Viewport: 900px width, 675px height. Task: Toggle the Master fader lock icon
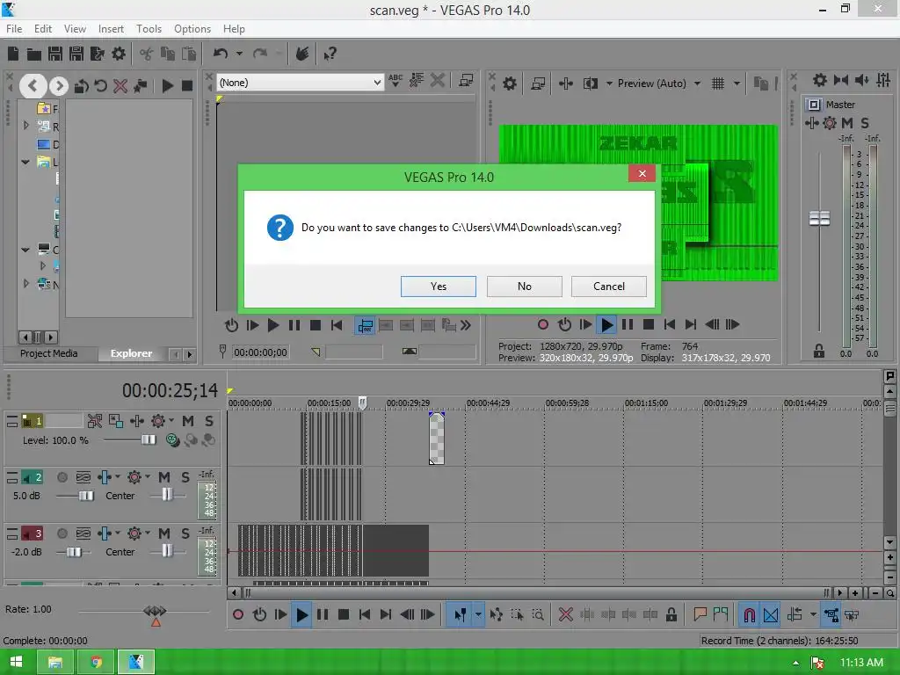point(819,352)
